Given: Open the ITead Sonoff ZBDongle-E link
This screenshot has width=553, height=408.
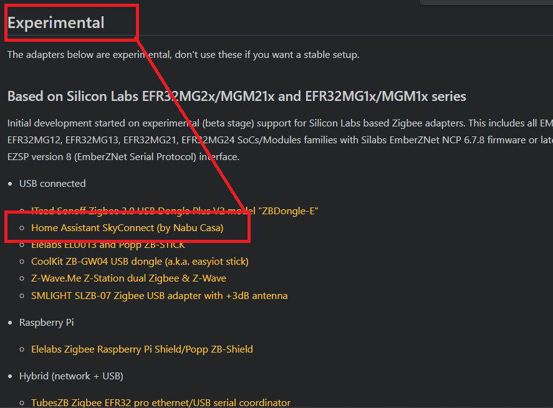Looking at the screenshot, I should pyautogui.click(x=175, y=211).
